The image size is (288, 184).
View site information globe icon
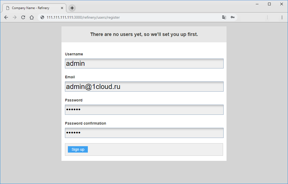coord(42,17)
